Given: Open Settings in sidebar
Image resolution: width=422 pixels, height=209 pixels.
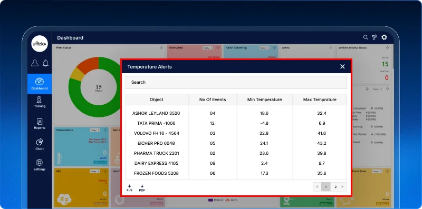Looking at the screenshot, I should [x=39, y=165].
